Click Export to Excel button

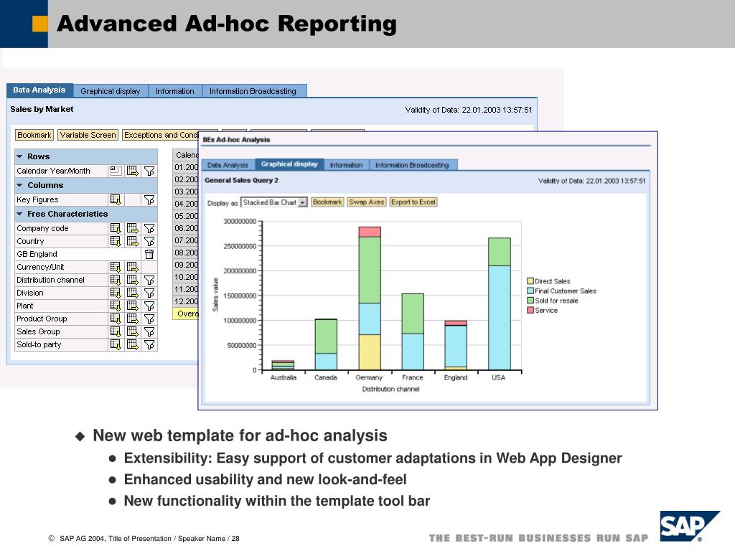(x=413, y=202)
